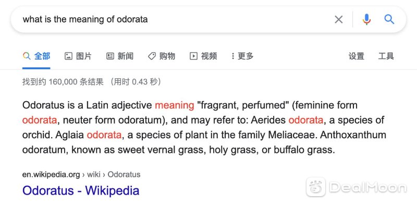417x204 pixels.
Task: Click the 全部 magnifier icon
Action: tap(27, 56)
